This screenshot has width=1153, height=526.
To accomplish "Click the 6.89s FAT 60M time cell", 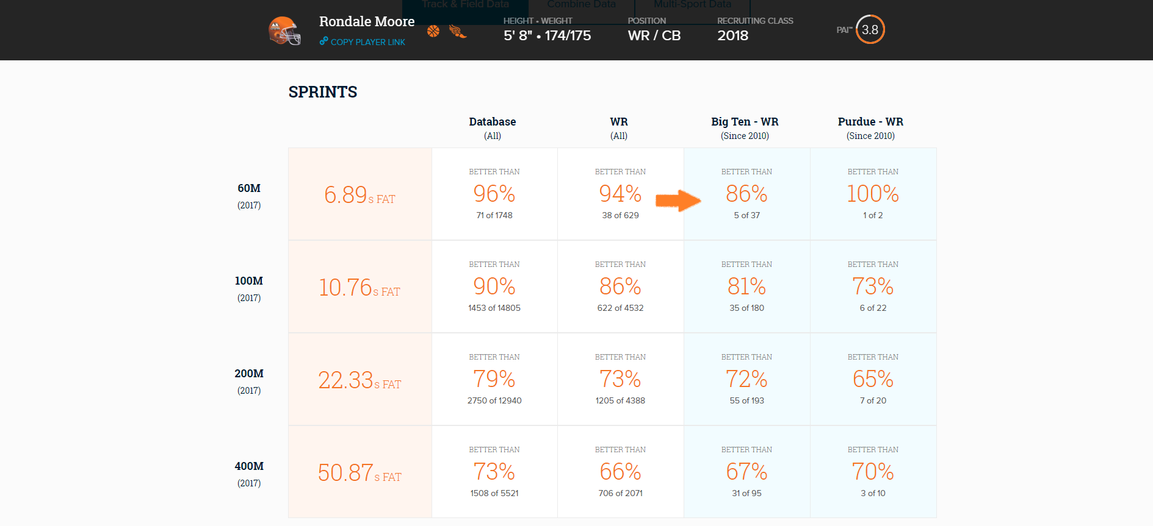I will [360, 194].
